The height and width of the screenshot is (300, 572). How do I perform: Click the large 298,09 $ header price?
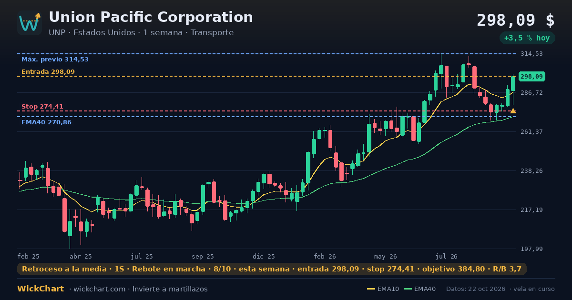(x=516, y=20)
